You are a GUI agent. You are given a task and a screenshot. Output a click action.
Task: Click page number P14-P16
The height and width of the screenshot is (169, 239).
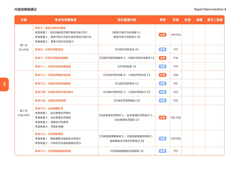(x=176, y=35)
